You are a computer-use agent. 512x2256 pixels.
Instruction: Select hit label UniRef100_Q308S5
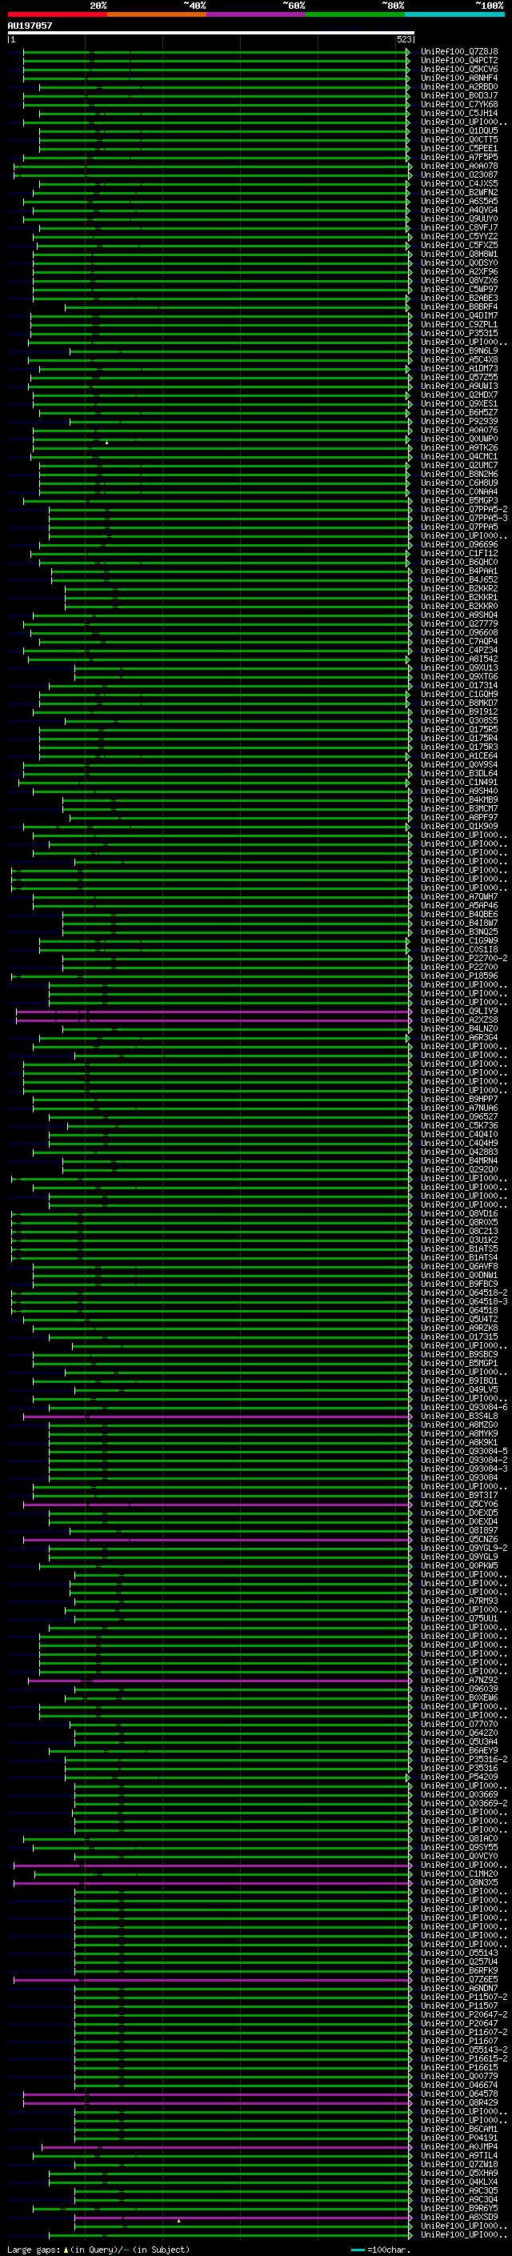459,721
